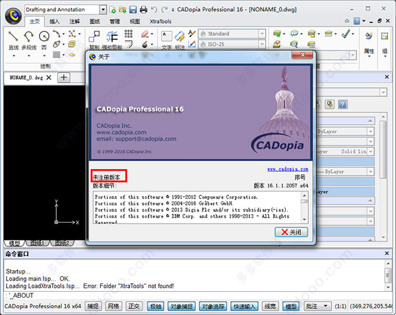Select the Line (直线) drawing tool

click(13, 36)
